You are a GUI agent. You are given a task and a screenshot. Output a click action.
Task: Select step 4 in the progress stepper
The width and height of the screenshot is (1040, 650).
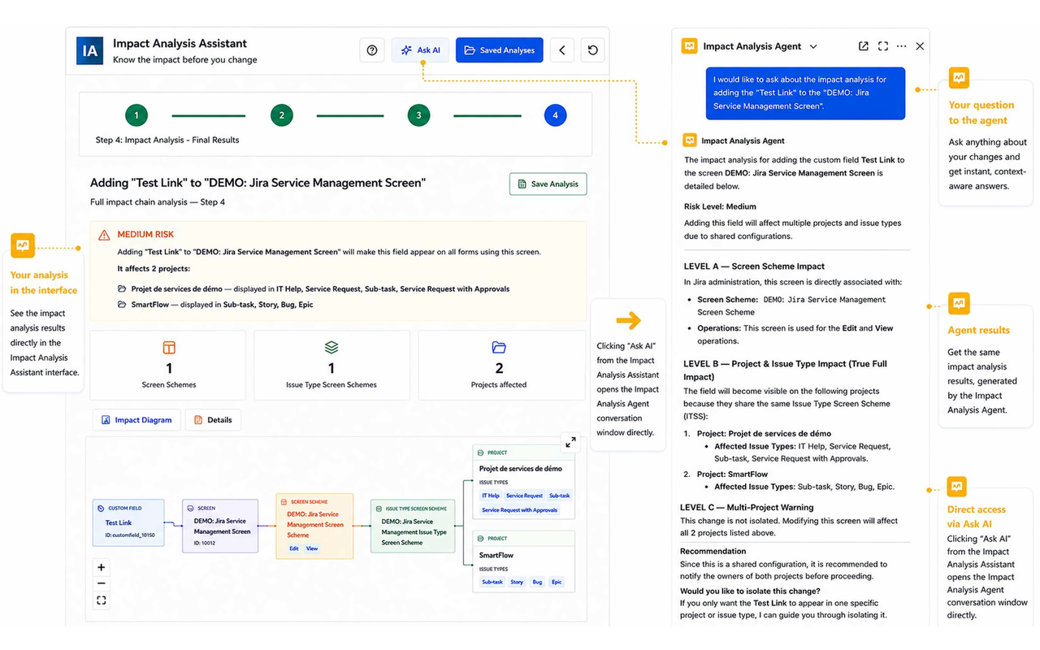pyautogui.click(x=556, y=115)
